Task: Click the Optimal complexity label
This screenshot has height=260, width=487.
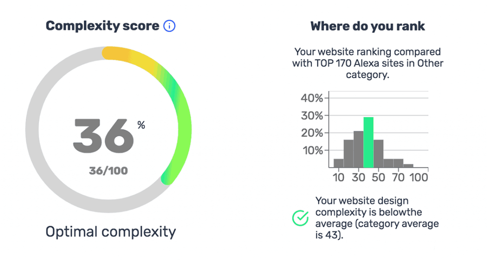Action: point(110,232)
